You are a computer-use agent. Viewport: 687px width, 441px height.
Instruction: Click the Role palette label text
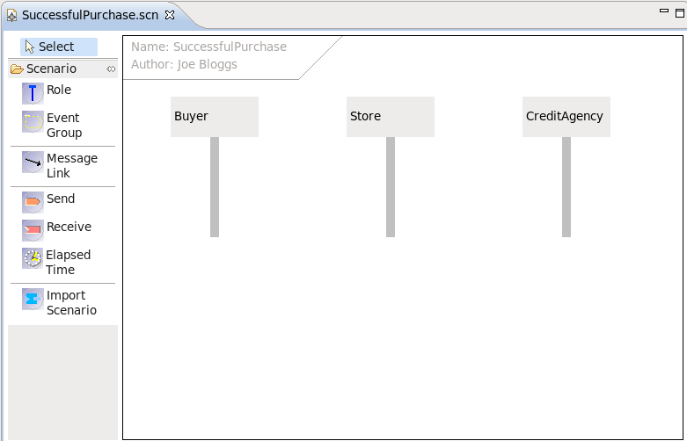pos(59,90)
